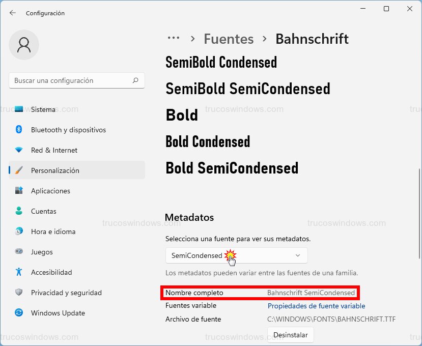Click the Windows Update icon
422x346 pixels.
point(19,313)
